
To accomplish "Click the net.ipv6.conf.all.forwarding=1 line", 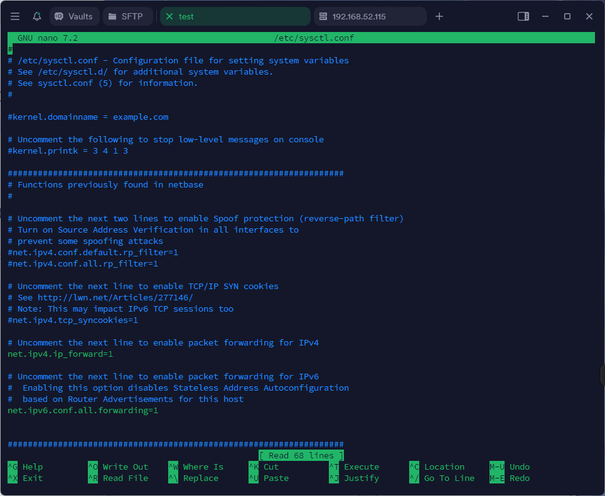I will click(x=83, y=411).
